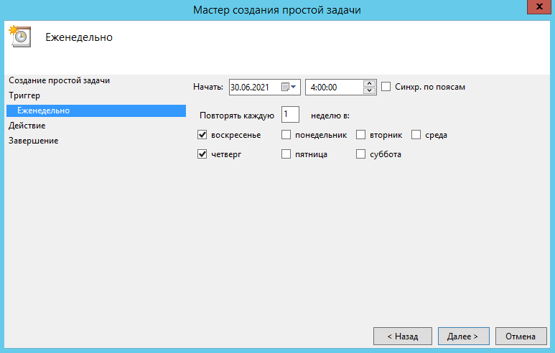Go to Создание простой задачи step

59,80
